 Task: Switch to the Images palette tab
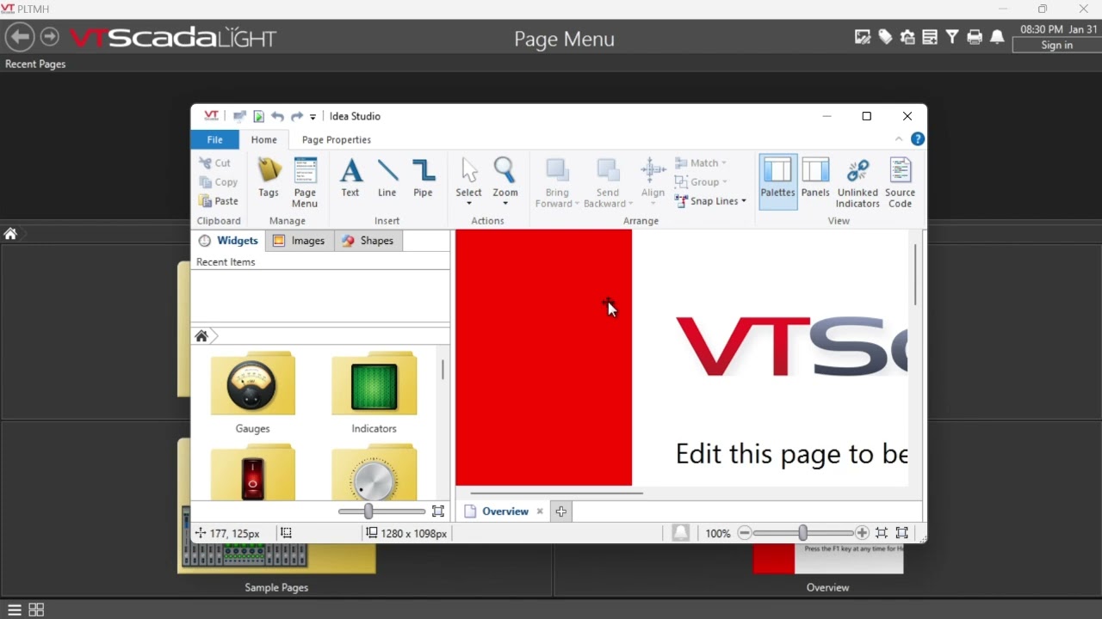click(x=299, y=241)
